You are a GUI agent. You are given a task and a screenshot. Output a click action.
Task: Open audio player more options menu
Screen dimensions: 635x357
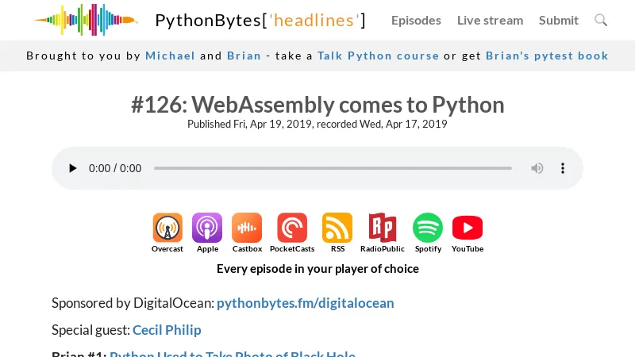pos(563,168)
